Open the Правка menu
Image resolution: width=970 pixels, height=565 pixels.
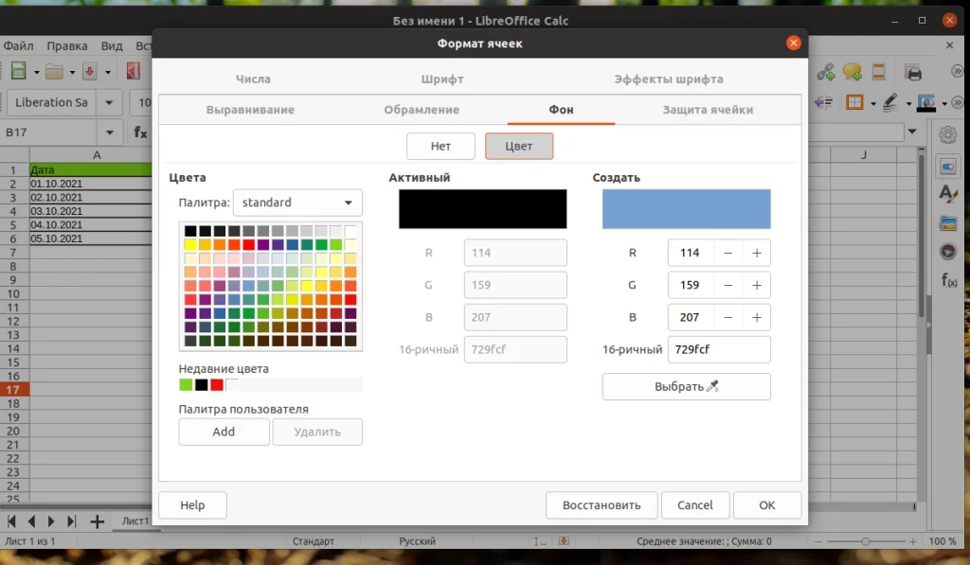coord(67,44)
